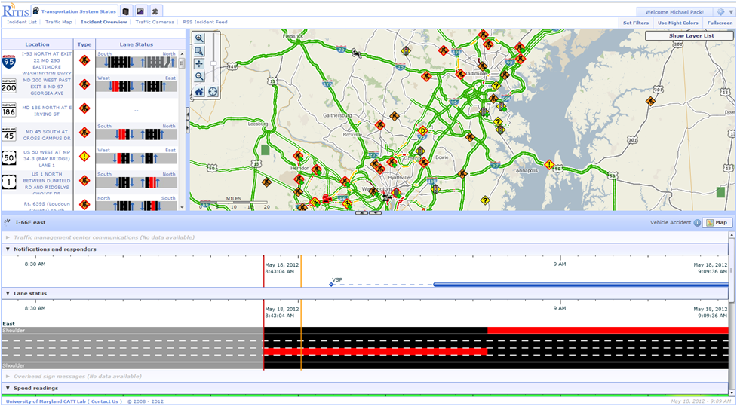Click the orange timeline marker line
737x406 pixels.
click(301, 313)
